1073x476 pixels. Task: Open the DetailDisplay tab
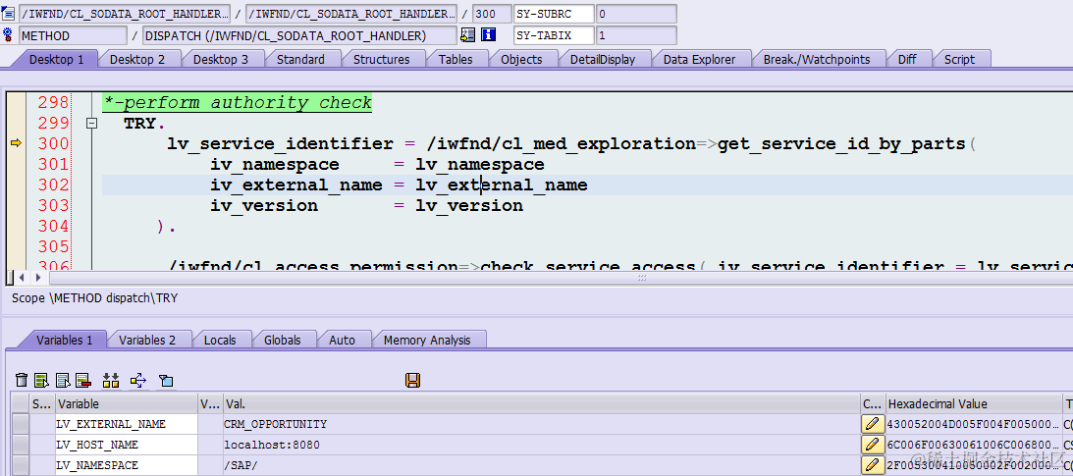602,60
